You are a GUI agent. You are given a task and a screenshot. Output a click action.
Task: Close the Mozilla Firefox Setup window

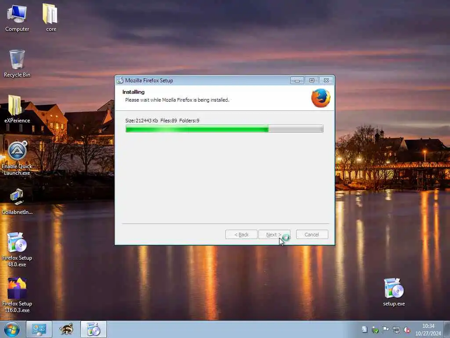[x=327, y=81]
